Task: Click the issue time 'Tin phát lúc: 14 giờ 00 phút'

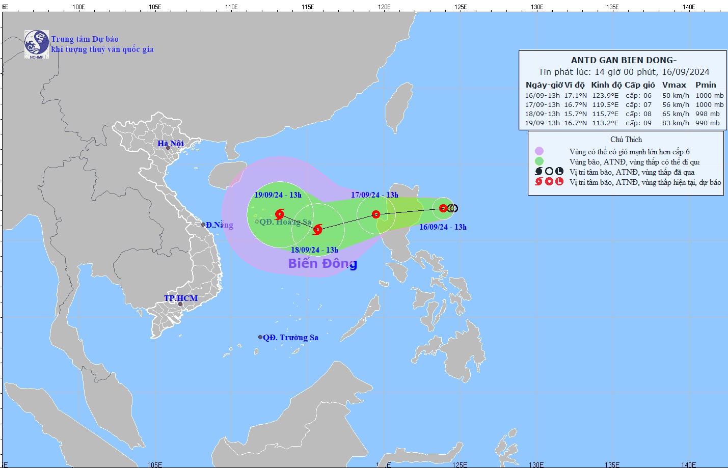Action: click(x=598, y=72)
